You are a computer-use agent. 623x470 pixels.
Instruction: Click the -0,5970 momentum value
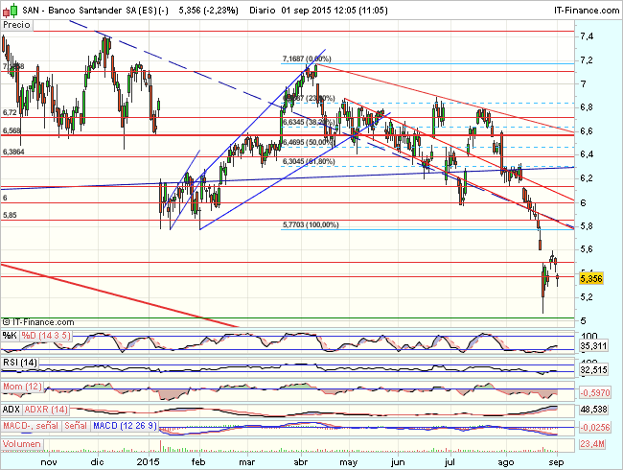594,393
